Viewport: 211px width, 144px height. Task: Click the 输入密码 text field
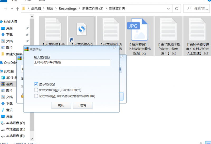[x=72, y=63]
